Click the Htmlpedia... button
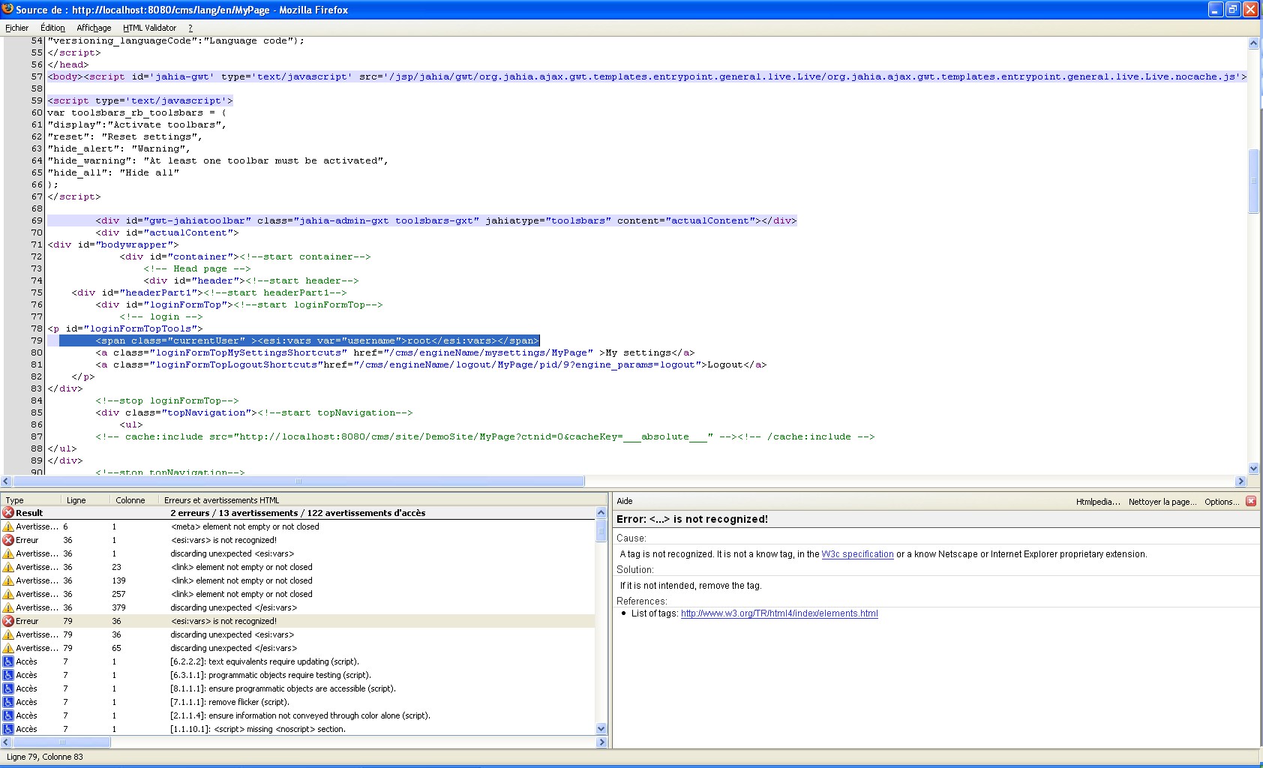Viewport: 1263px width, 768px height. click(x=1098, y=502)
